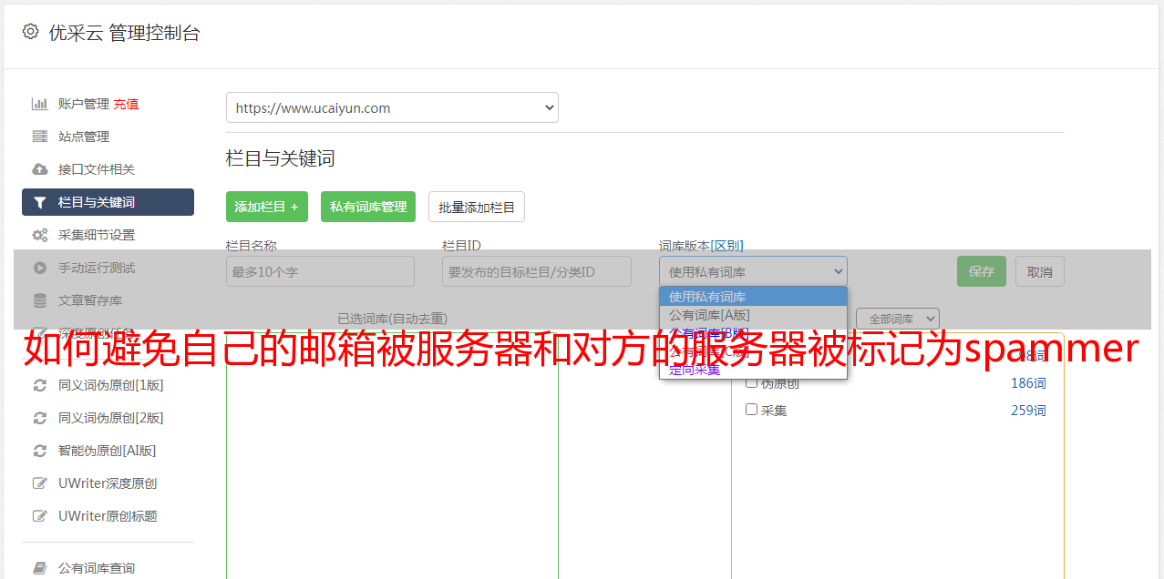Click the red 充值 link
This screenshot has width=1164, height=579.
(126, 104)
